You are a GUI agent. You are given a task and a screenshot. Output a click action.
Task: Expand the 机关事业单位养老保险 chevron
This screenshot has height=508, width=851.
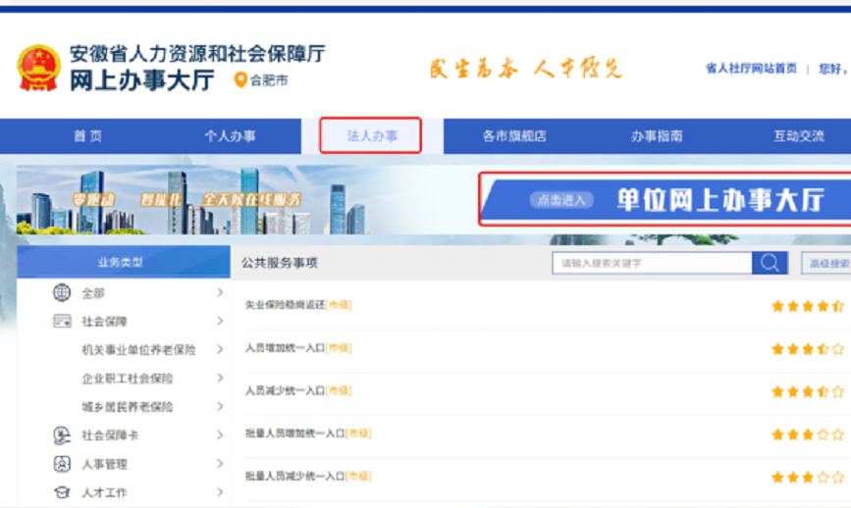click(220, 349)
